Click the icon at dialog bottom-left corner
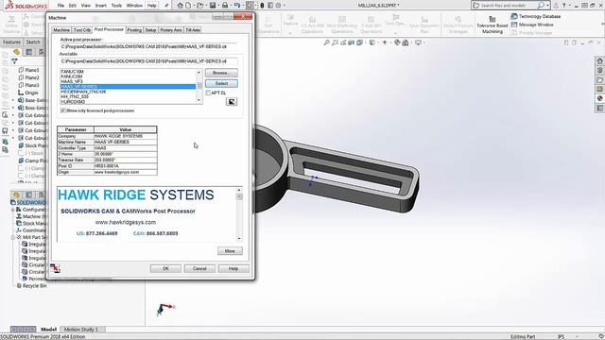This screenshot has width=605, height=340. 55,268
